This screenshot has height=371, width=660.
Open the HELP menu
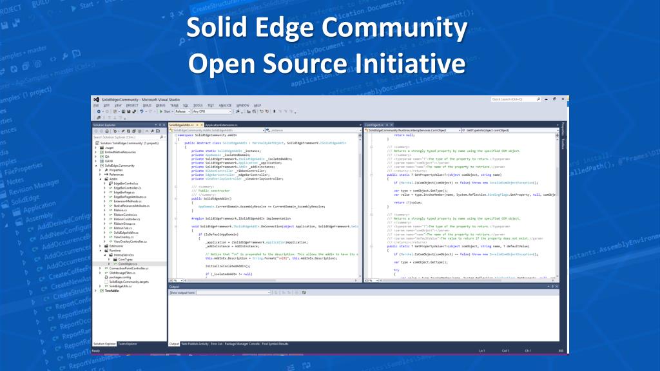[258, 106]
